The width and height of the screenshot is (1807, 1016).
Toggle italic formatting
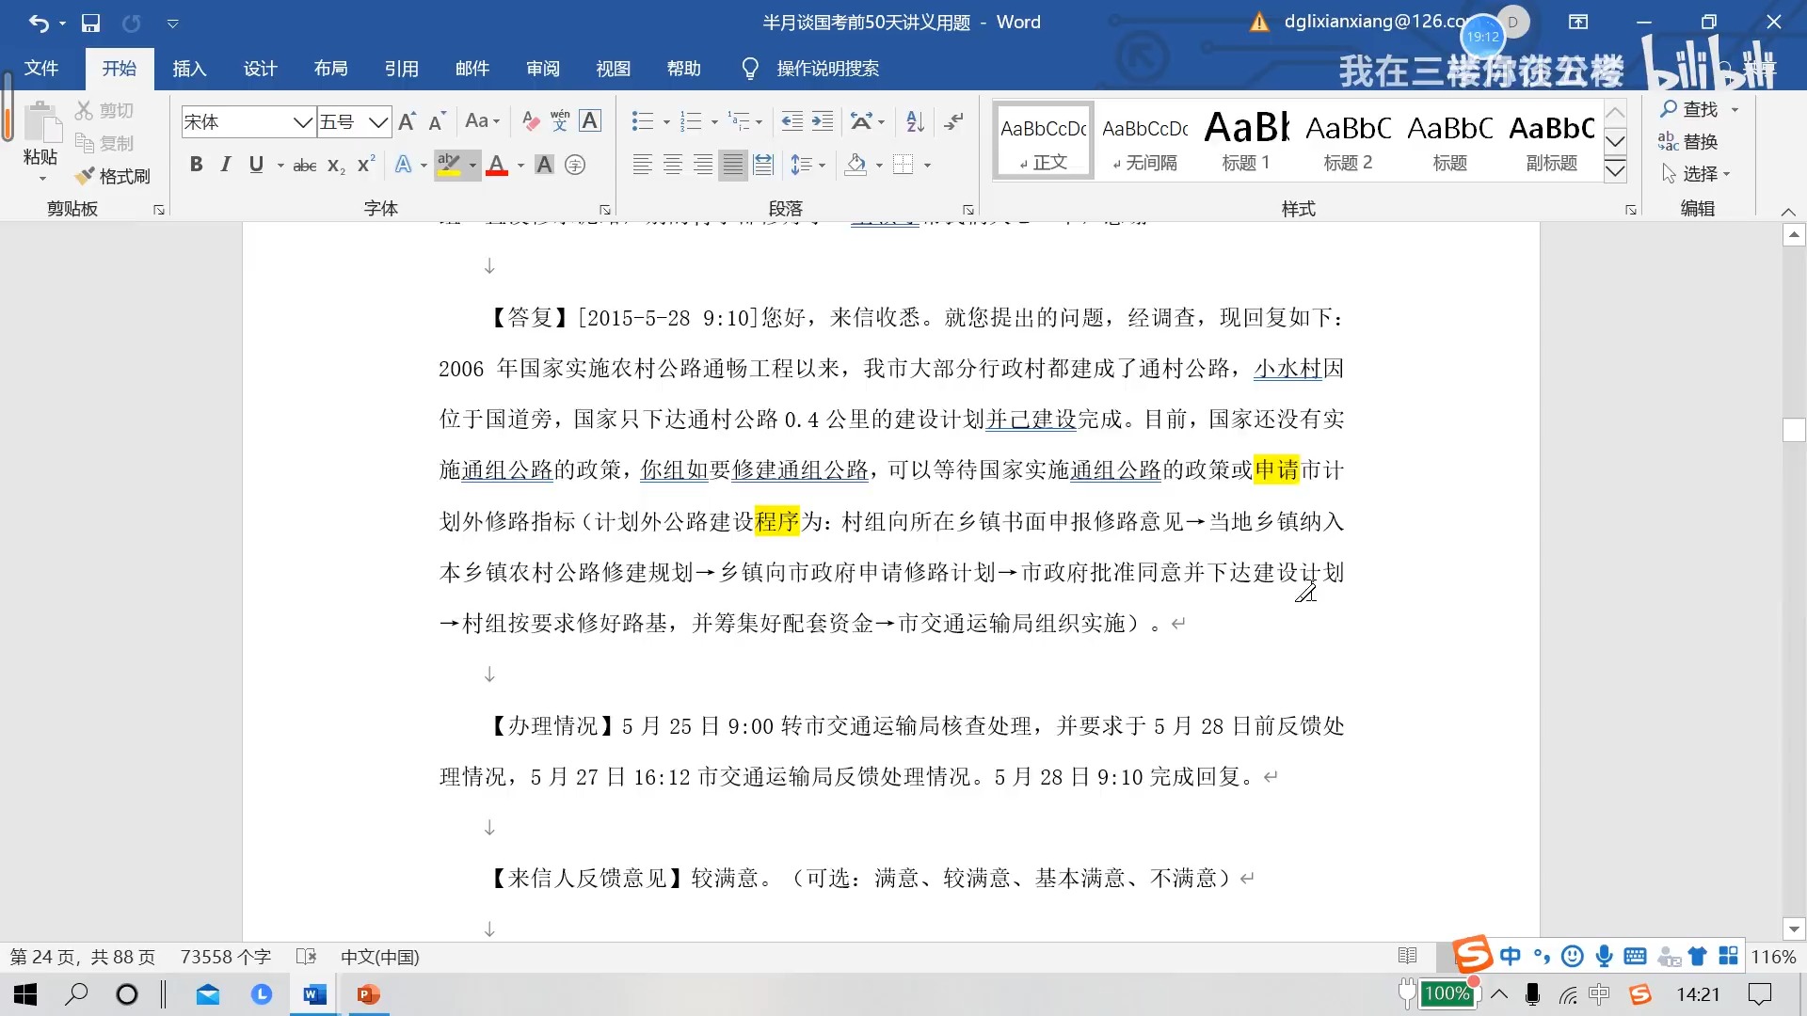point(225,165)
